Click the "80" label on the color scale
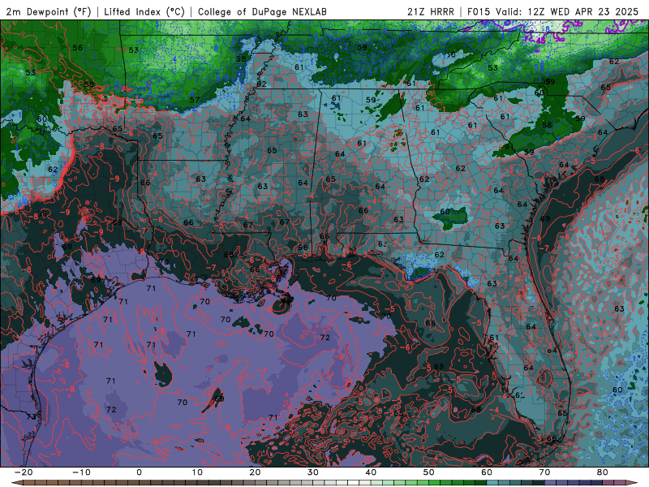Viewport: 649px width, 487px height. (x=603, y=472)
